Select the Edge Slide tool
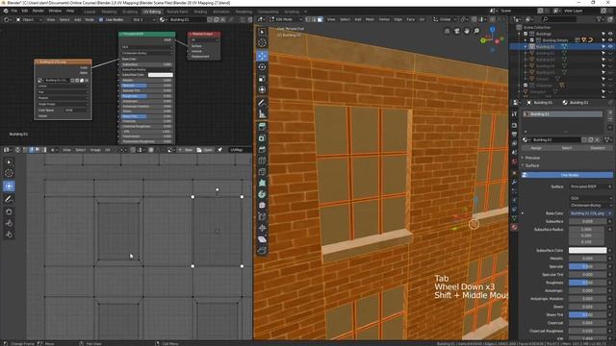 (x=262, y=217)
